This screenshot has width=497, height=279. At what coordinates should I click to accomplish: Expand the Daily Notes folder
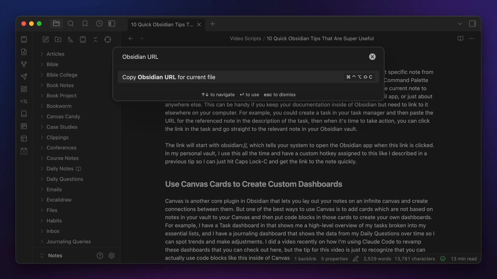pos(60,169)
